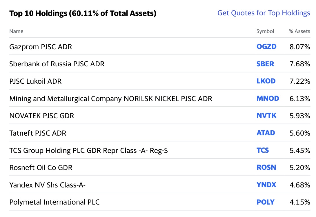The image size is (316, 217).
Task: Open the MNOD symbol link
Action: pos(268,99)
